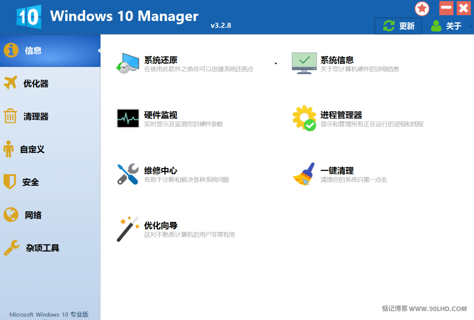This screenshot has height=320, width=474.
Task: Click description 这对不熟悉计算机的用户非常有用
Action: (190, 235)
